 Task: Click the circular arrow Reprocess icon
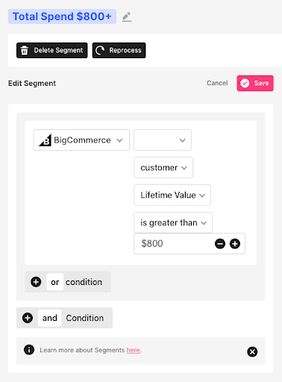coord(100,50)
